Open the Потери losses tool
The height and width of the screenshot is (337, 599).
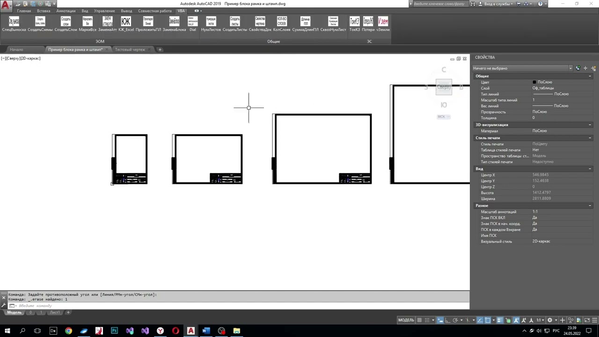coord(368,24)
